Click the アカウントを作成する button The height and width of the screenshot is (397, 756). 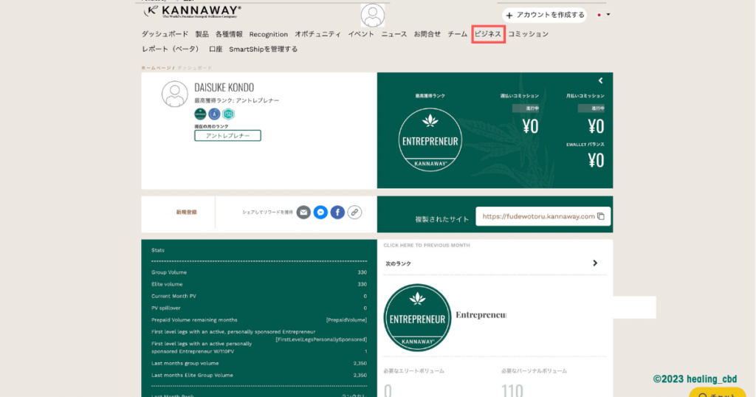pyautogui.click(x=545, y=15)
